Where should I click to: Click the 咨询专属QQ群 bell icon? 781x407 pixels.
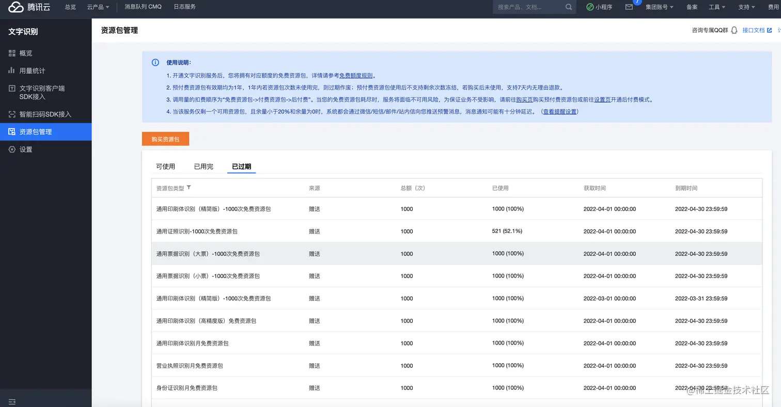(x=734, y=30)
